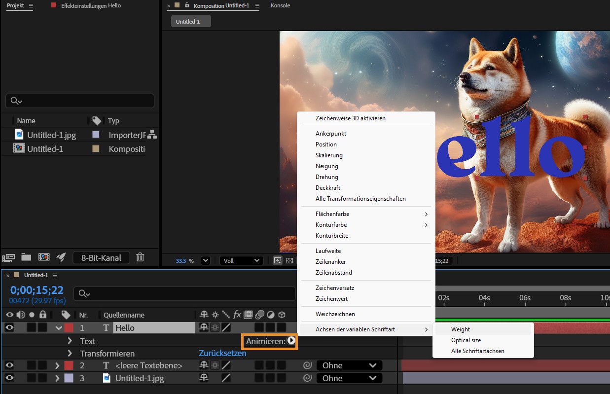Screen dimensions: 610x394
Task: Expand the Transformieren property group
Action: [70, 354]
